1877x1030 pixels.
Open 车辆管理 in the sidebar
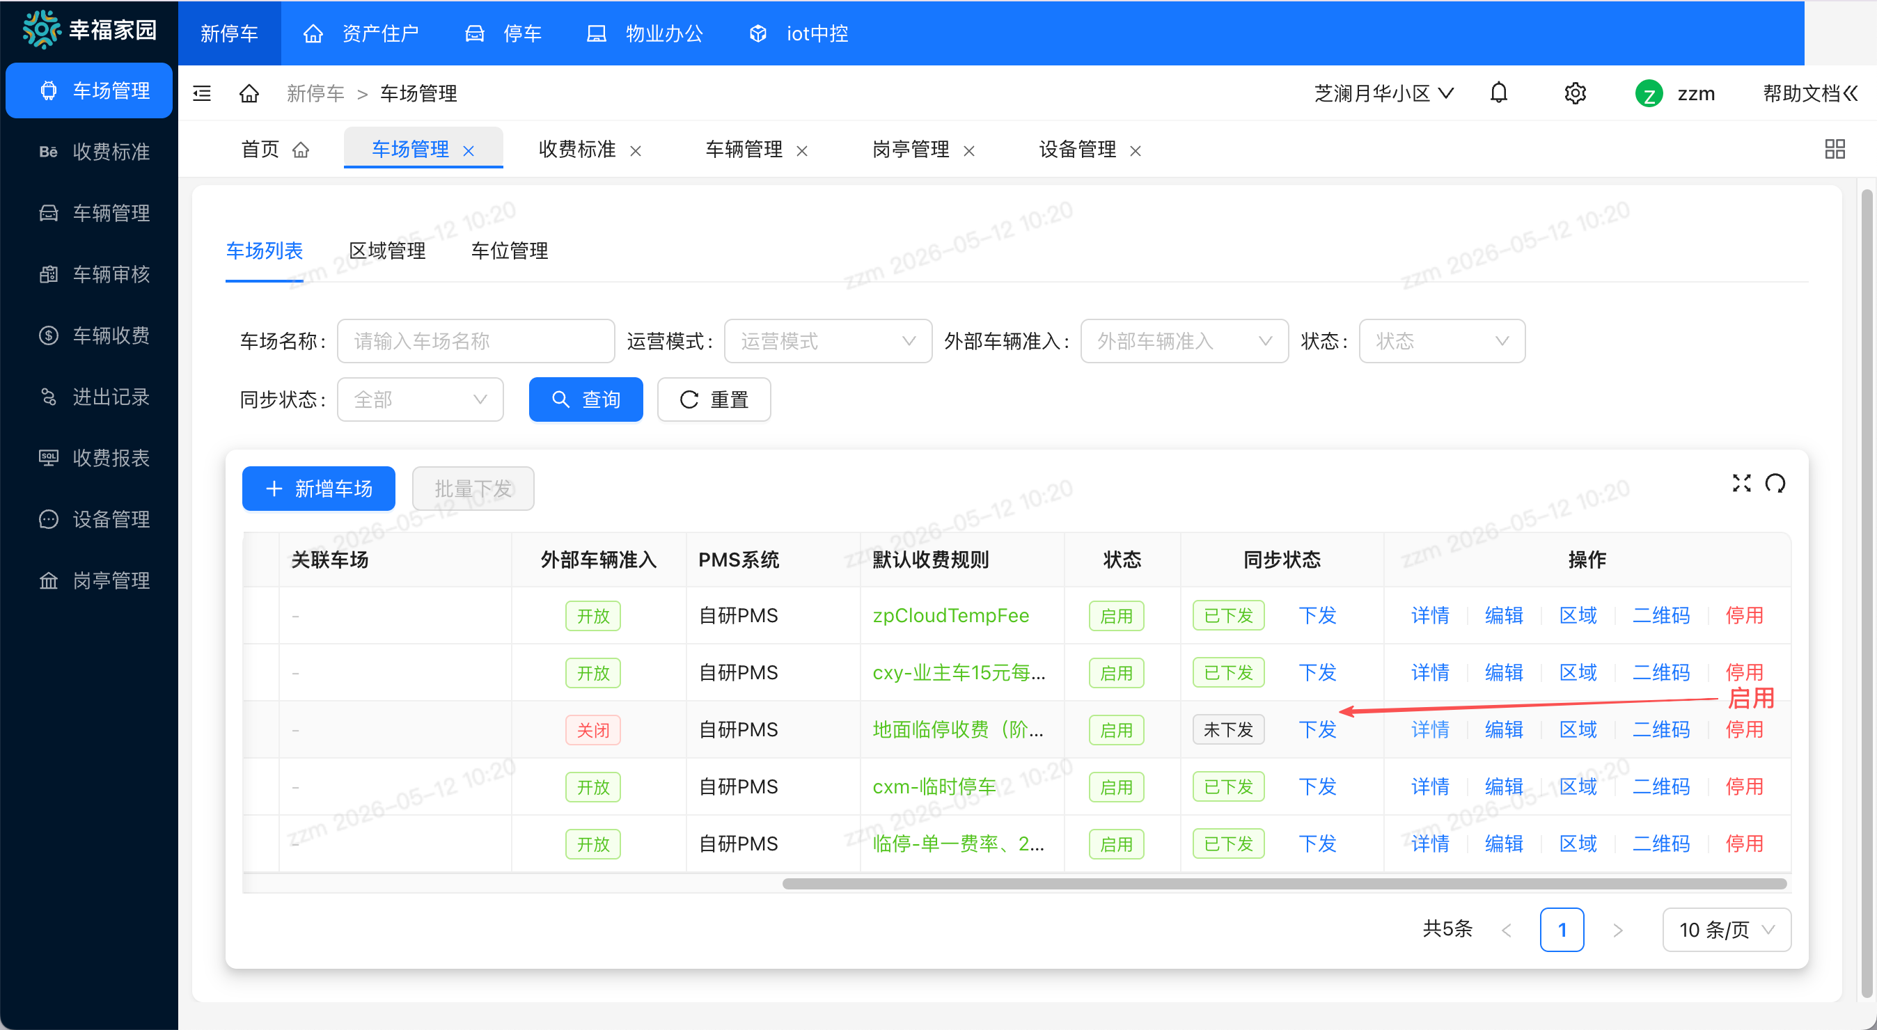click(x=89, y=213)
